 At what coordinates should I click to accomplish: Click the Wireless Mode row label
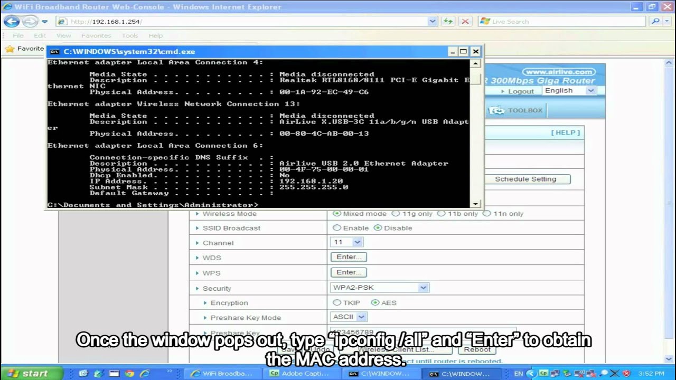(230, 214)
